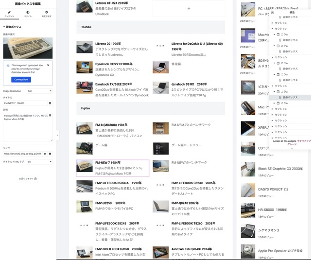
Task: Select the FM-NEW 7 1984年 title in canvas
Action: coord(108,163)
